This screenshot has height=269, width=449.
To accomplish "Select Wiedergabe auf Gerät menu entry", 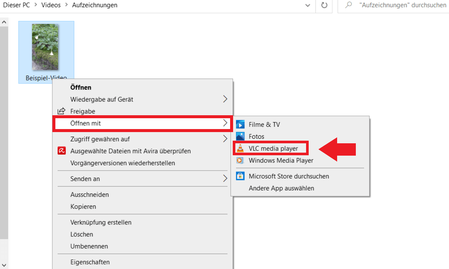I will (x=143, y=100).
